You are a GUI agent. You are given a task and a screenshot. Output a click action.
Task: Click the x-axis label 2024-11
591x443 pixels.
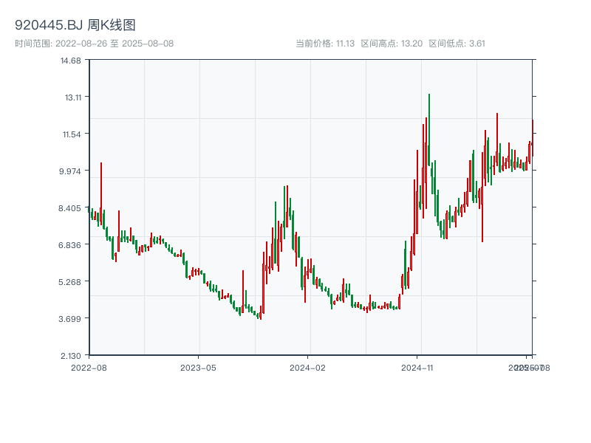coord(417,368)
